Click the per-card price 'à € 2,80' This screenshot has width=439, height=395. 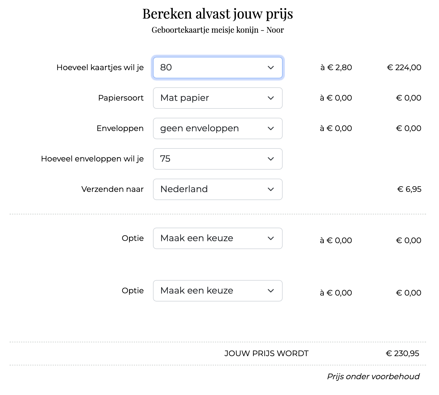point(336,68)
